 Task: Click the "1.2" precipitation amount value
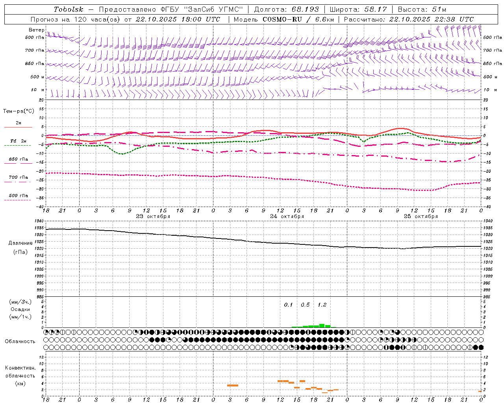[x=322, y=305]
